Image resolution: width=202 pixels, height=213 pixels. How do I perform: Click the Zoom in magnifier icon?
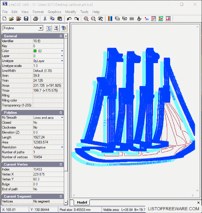tap(86, 19)
